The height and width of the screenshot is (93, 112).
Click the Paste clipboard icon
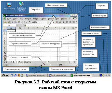19,22
